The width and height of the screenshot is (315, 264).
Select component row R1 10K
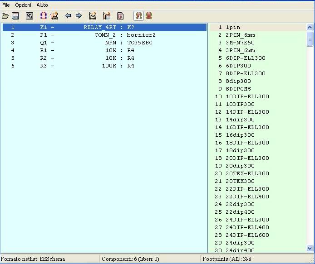pyautogui.click(x=104, y=50)
